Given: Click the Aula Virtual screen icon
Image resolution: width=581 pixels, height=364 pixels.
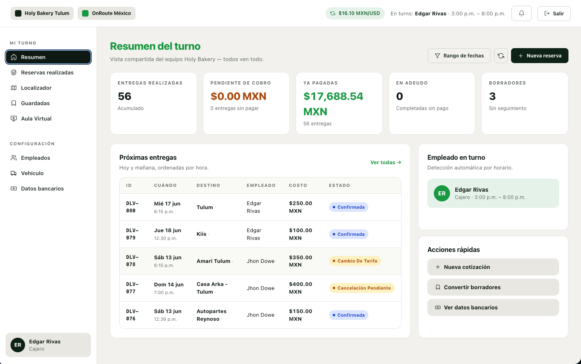Looking at the screenshot, I should (14, 119).
